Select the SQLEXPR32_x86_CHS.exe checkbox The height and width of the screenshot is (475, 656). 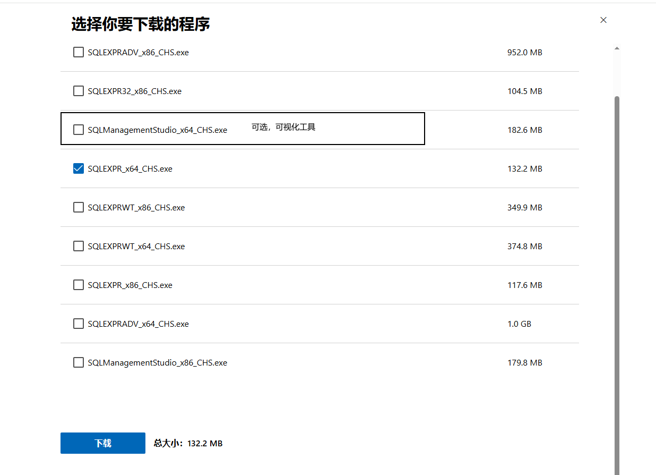point(79,91)
